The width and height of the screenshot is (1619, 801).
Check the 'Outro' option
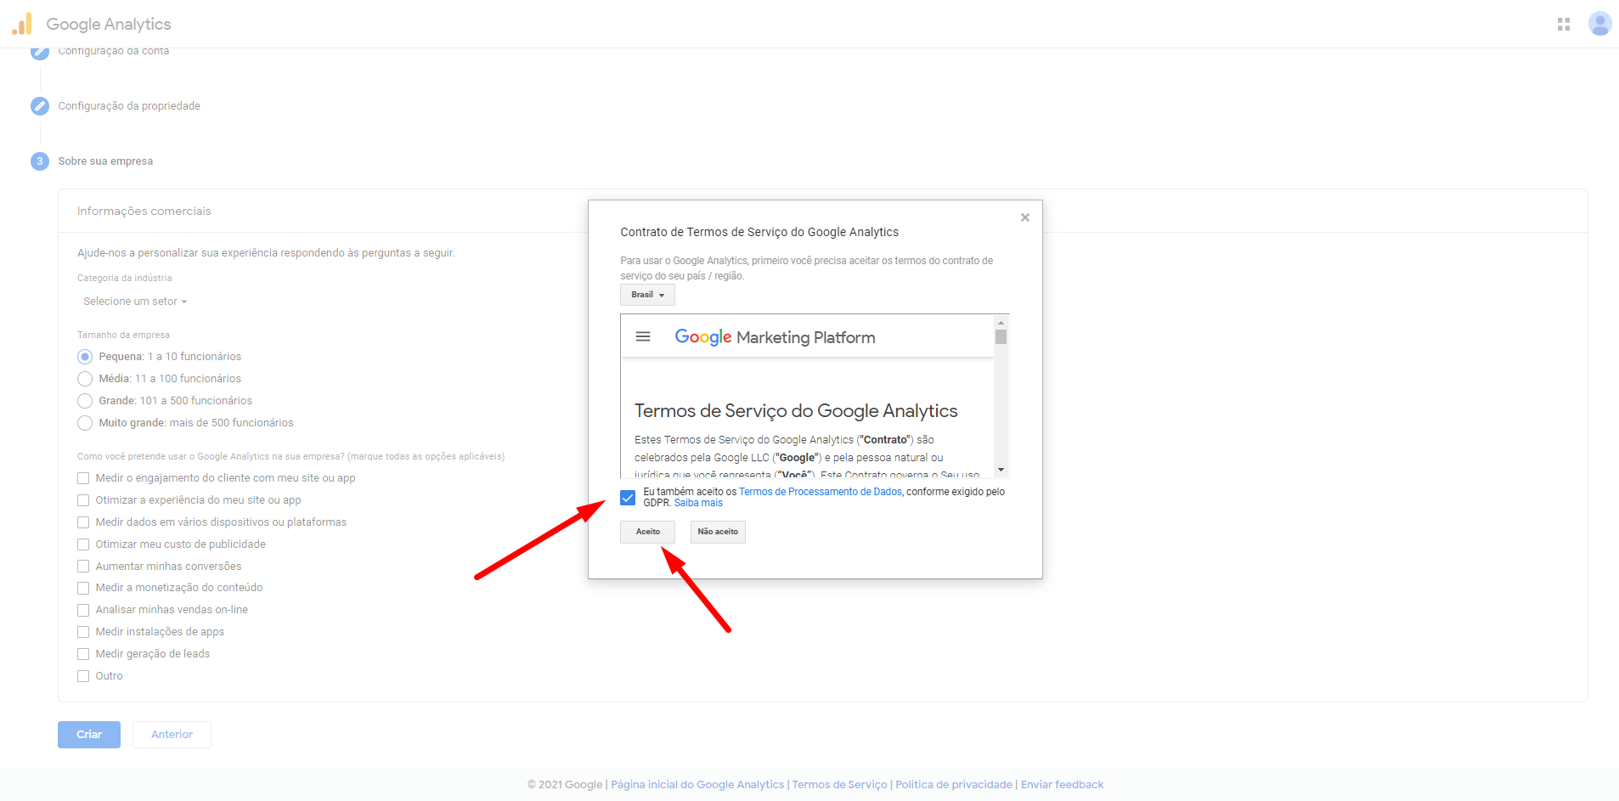pyautogui.click(x=83, y=676)
